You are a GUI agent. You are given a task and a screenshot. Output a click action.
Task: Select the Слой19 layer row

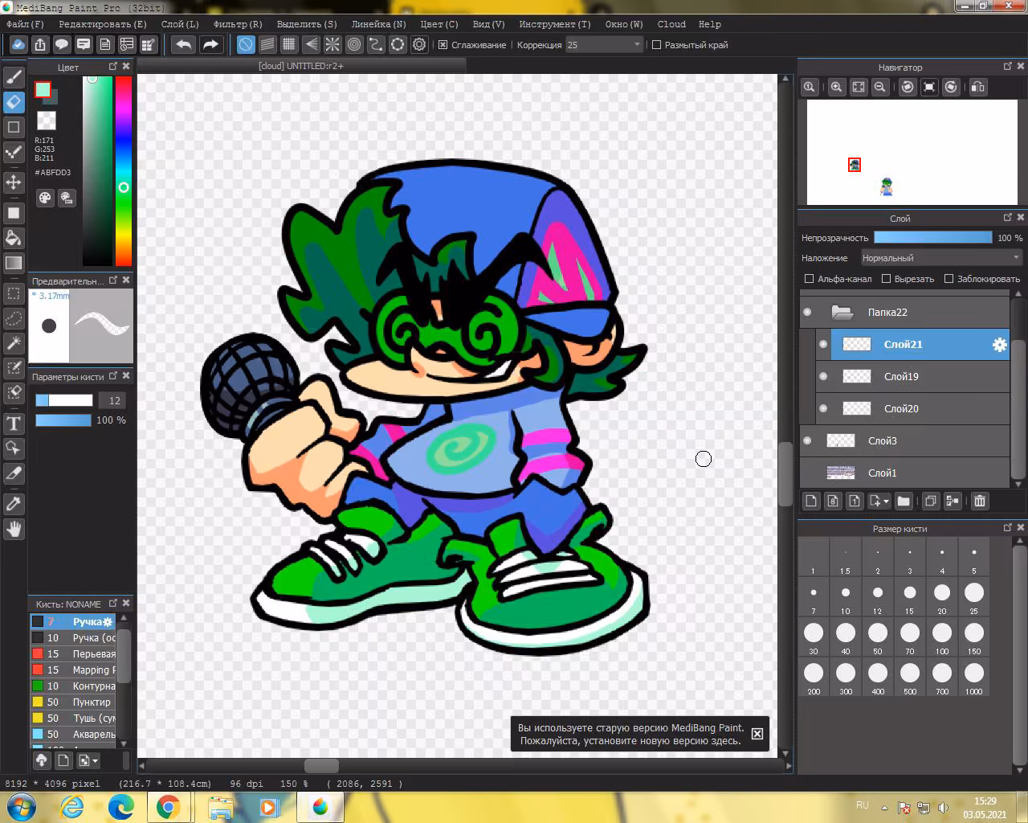click(912, 376)
